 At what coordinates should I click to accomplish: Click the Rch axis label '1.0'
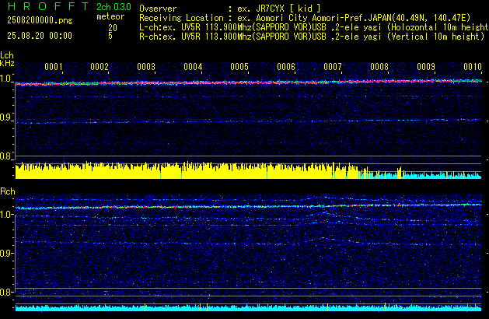pyautogui.click(x=6, y=215)
